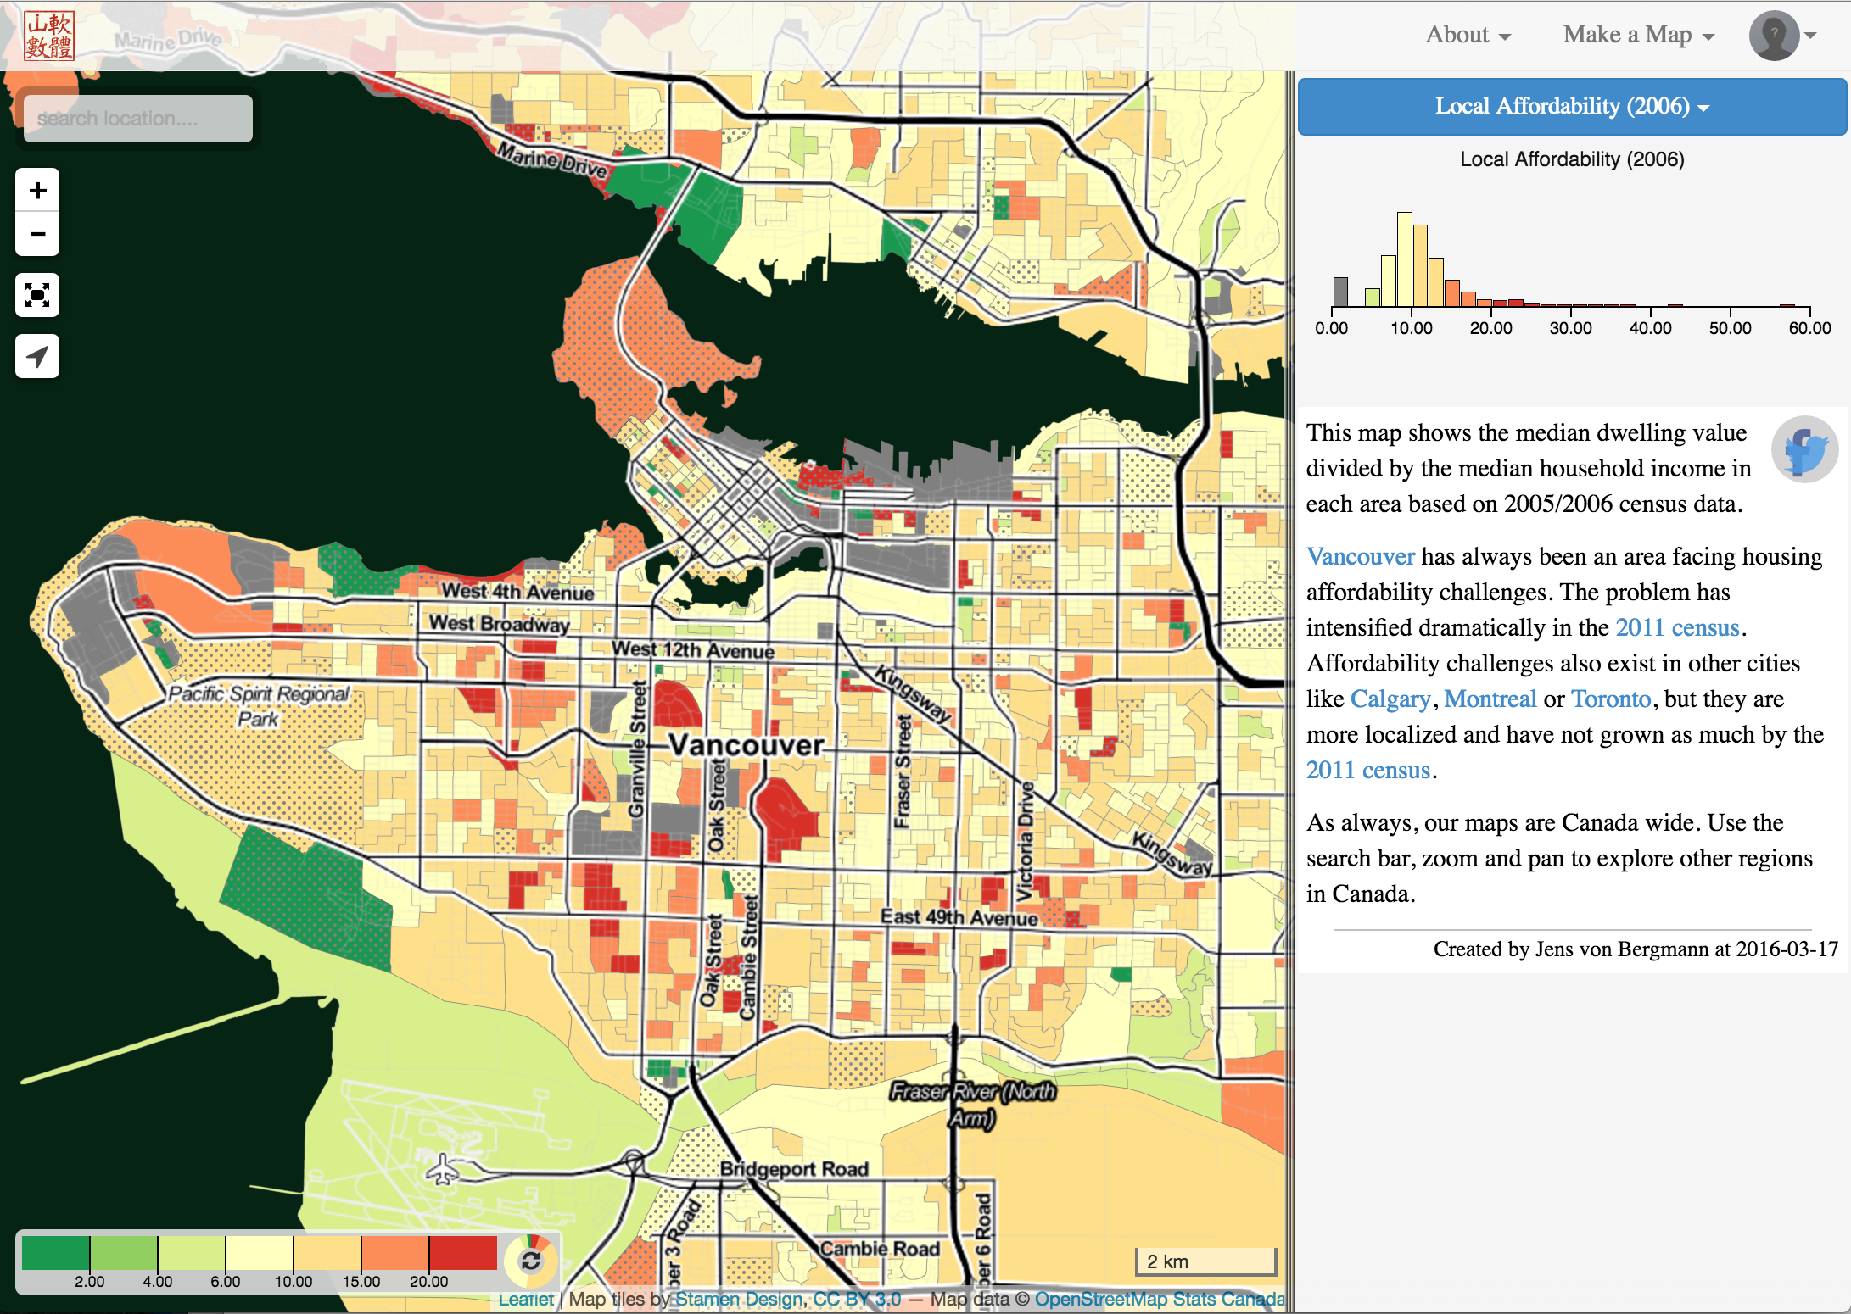
Task: Click the dark green legend swatch
Action: pyautogui.click(x=56, y=1253)
